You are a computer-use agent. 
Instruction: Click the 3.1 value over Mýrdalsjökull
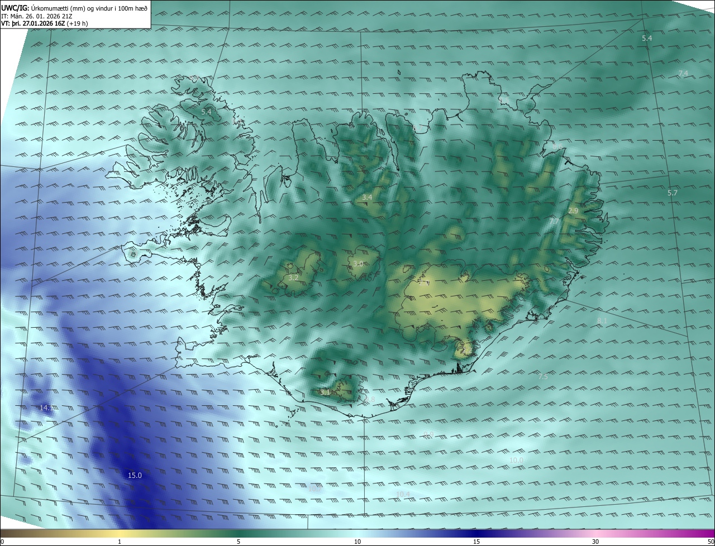tap(325, 392)
